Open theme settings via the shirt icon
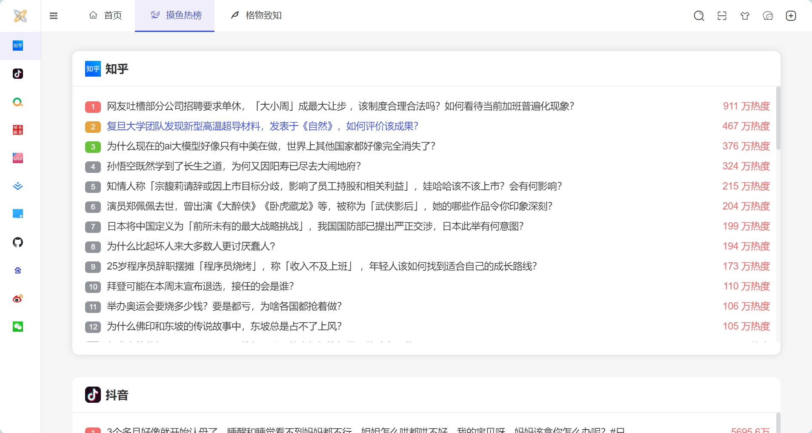This screenshot has width=812, height=433. [x=745, y=16]
